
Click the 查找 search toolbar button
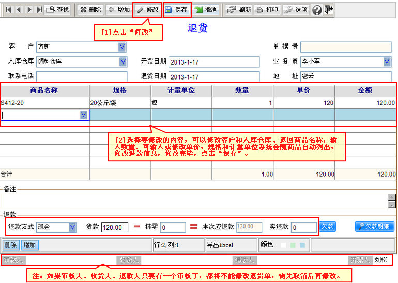tap(58, 10)
